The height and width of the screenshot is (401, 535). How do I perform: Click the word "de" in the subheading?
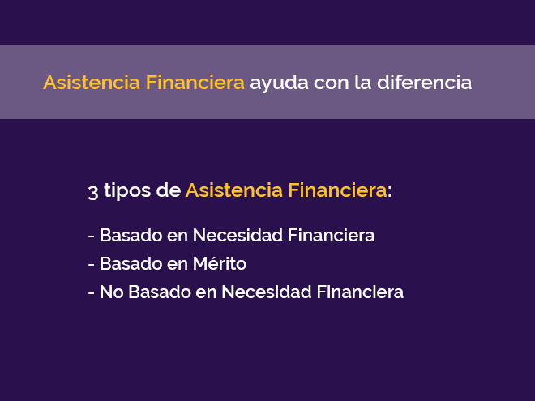point(169,192)
